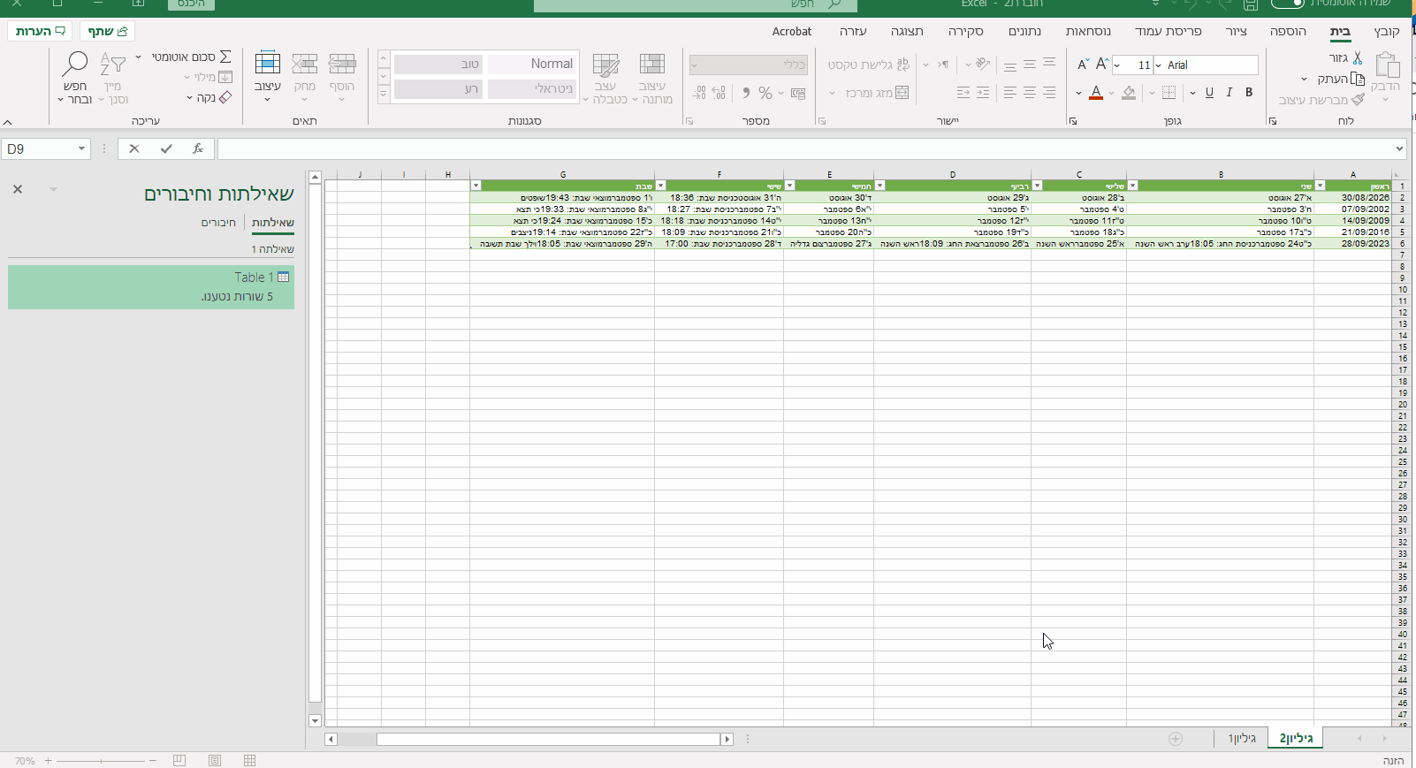
Task: Click the Comments (הערות) button
Action: [41, 31]
